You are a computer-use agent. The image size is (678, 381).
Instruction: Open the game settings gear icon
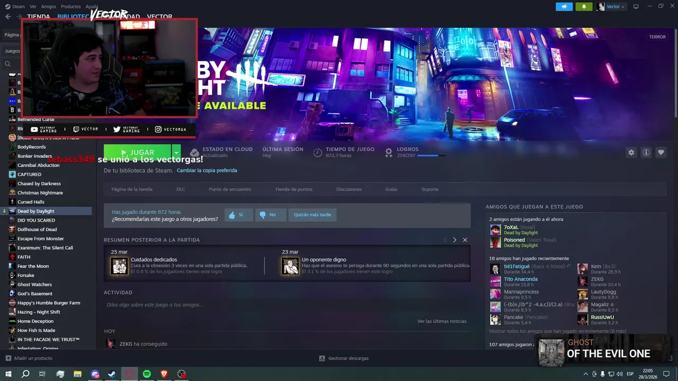point(631,152)
